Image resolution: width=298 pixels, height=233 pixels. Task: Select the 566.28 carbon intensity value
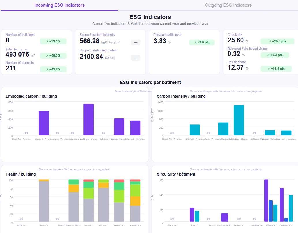pos(89,41)
